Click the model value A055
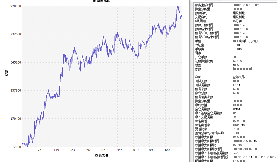Image resolution: width=277 pixels, height=162 pixels. click(235, 65)
